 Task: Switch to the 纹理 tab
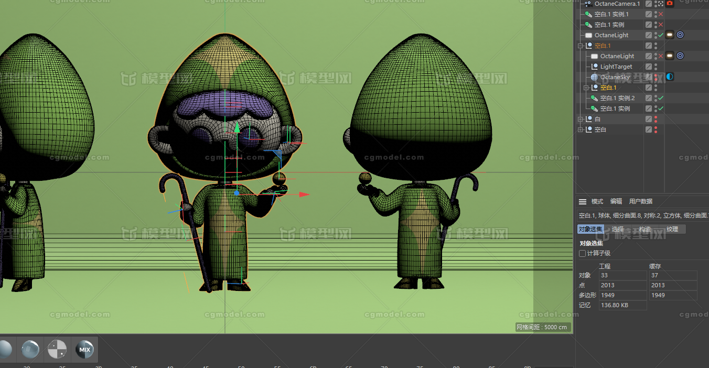click(672, 230)
